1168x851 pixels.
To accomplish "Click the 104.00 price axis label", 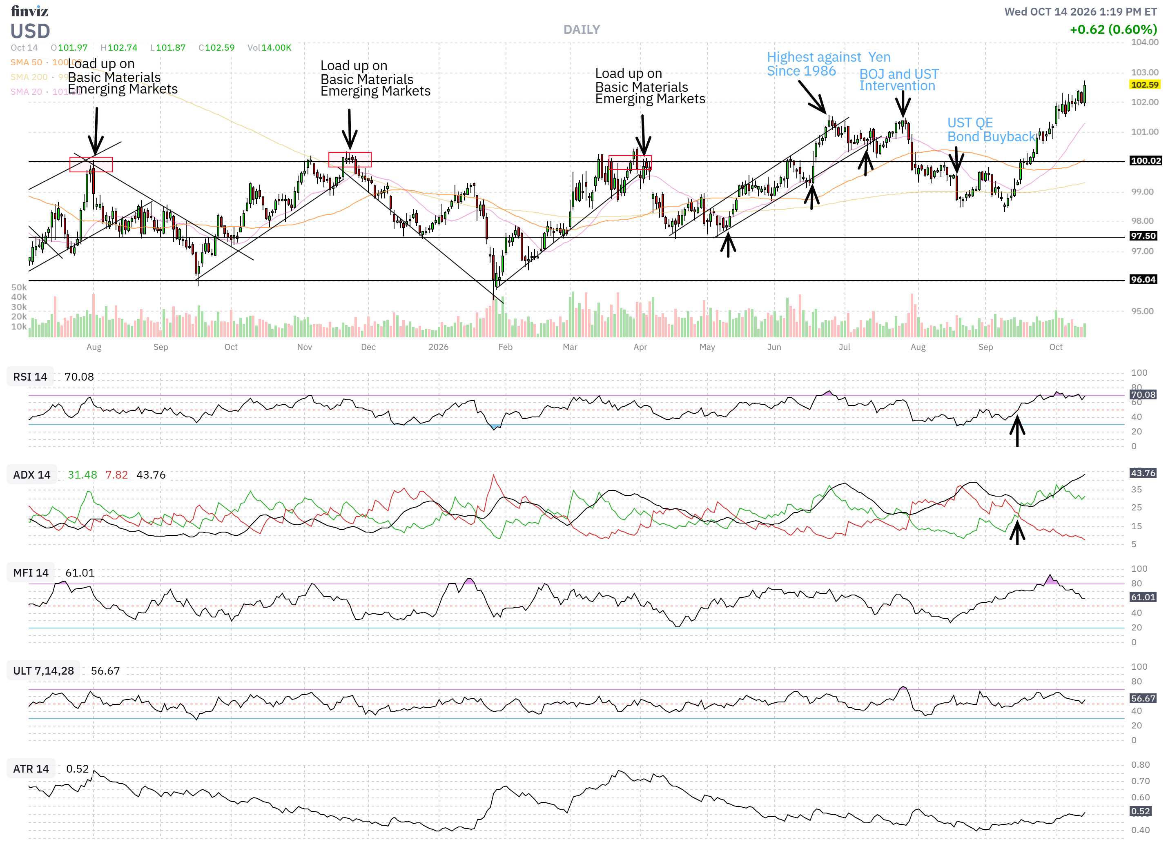I will pos(1145,42).
